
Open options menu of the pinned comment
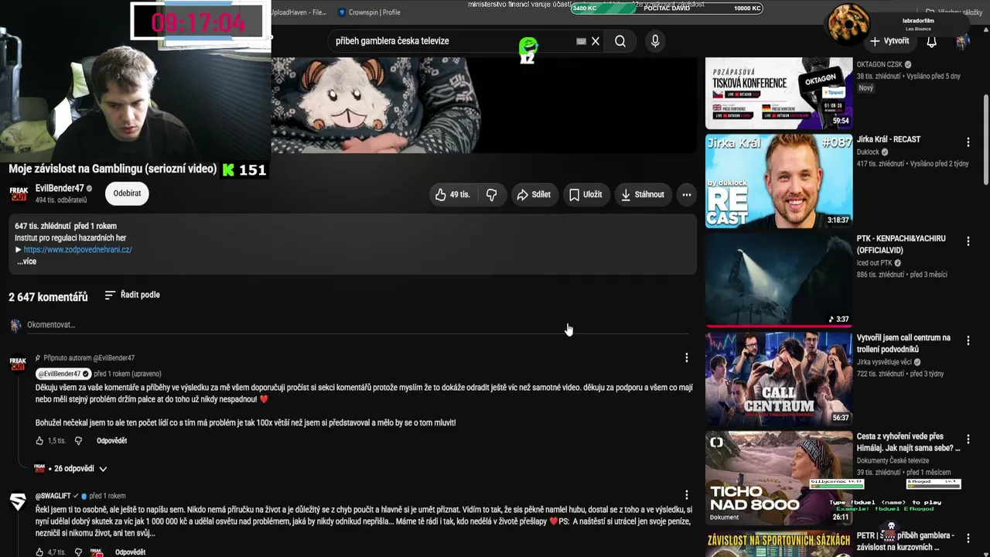(686, 357)
